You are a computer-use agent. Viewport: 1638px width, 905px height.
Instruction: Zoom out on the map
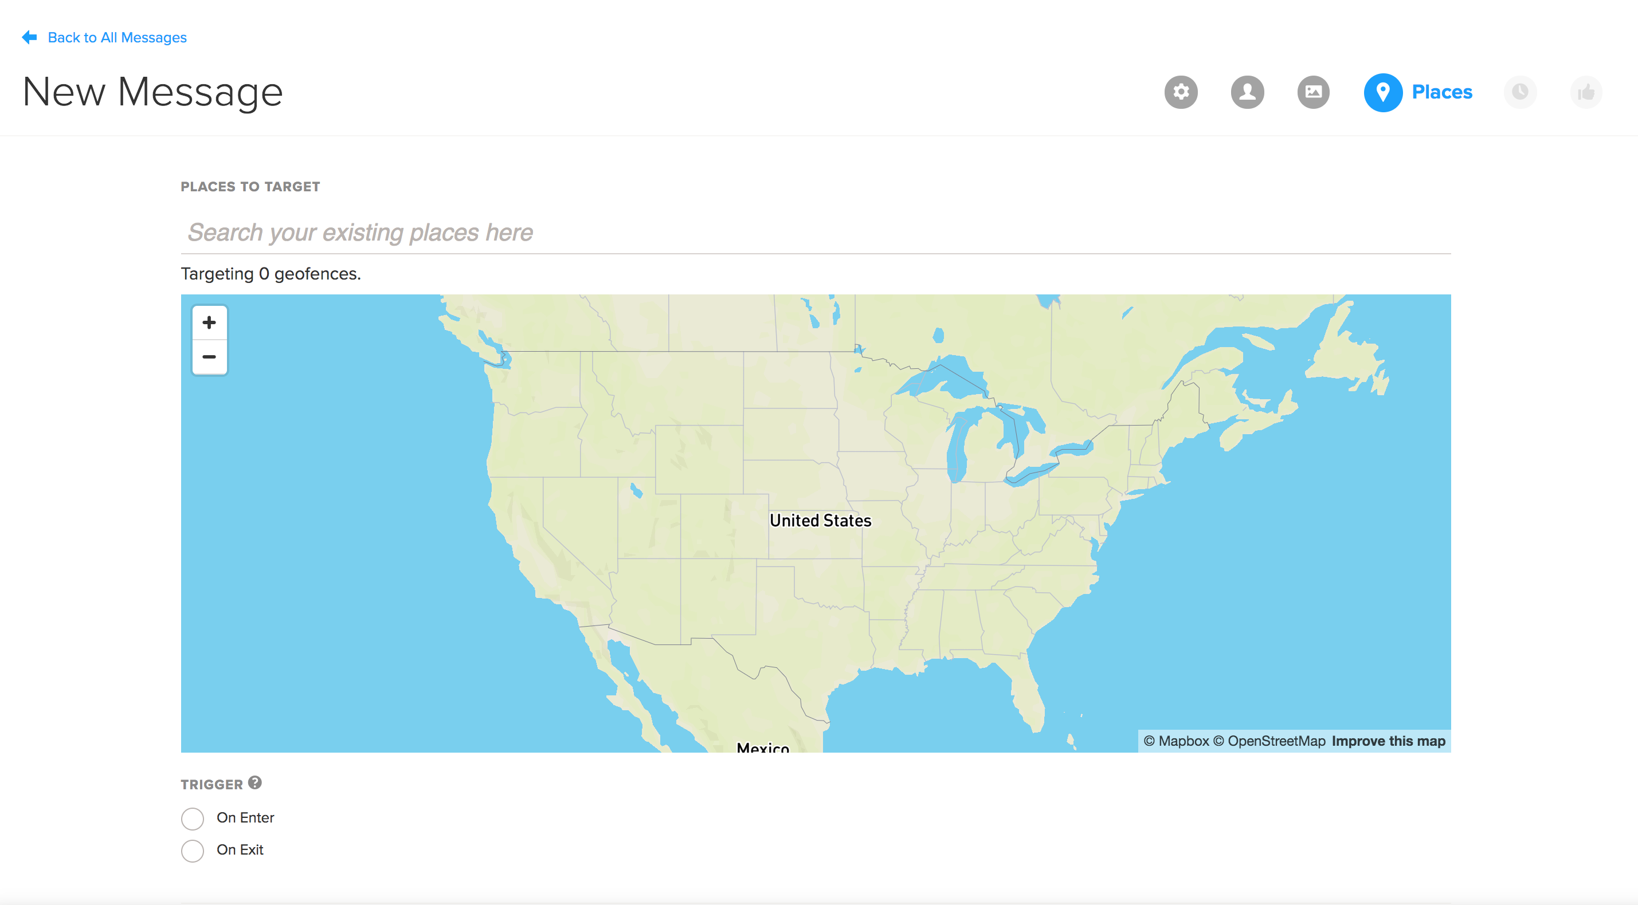tap(209, 357)
